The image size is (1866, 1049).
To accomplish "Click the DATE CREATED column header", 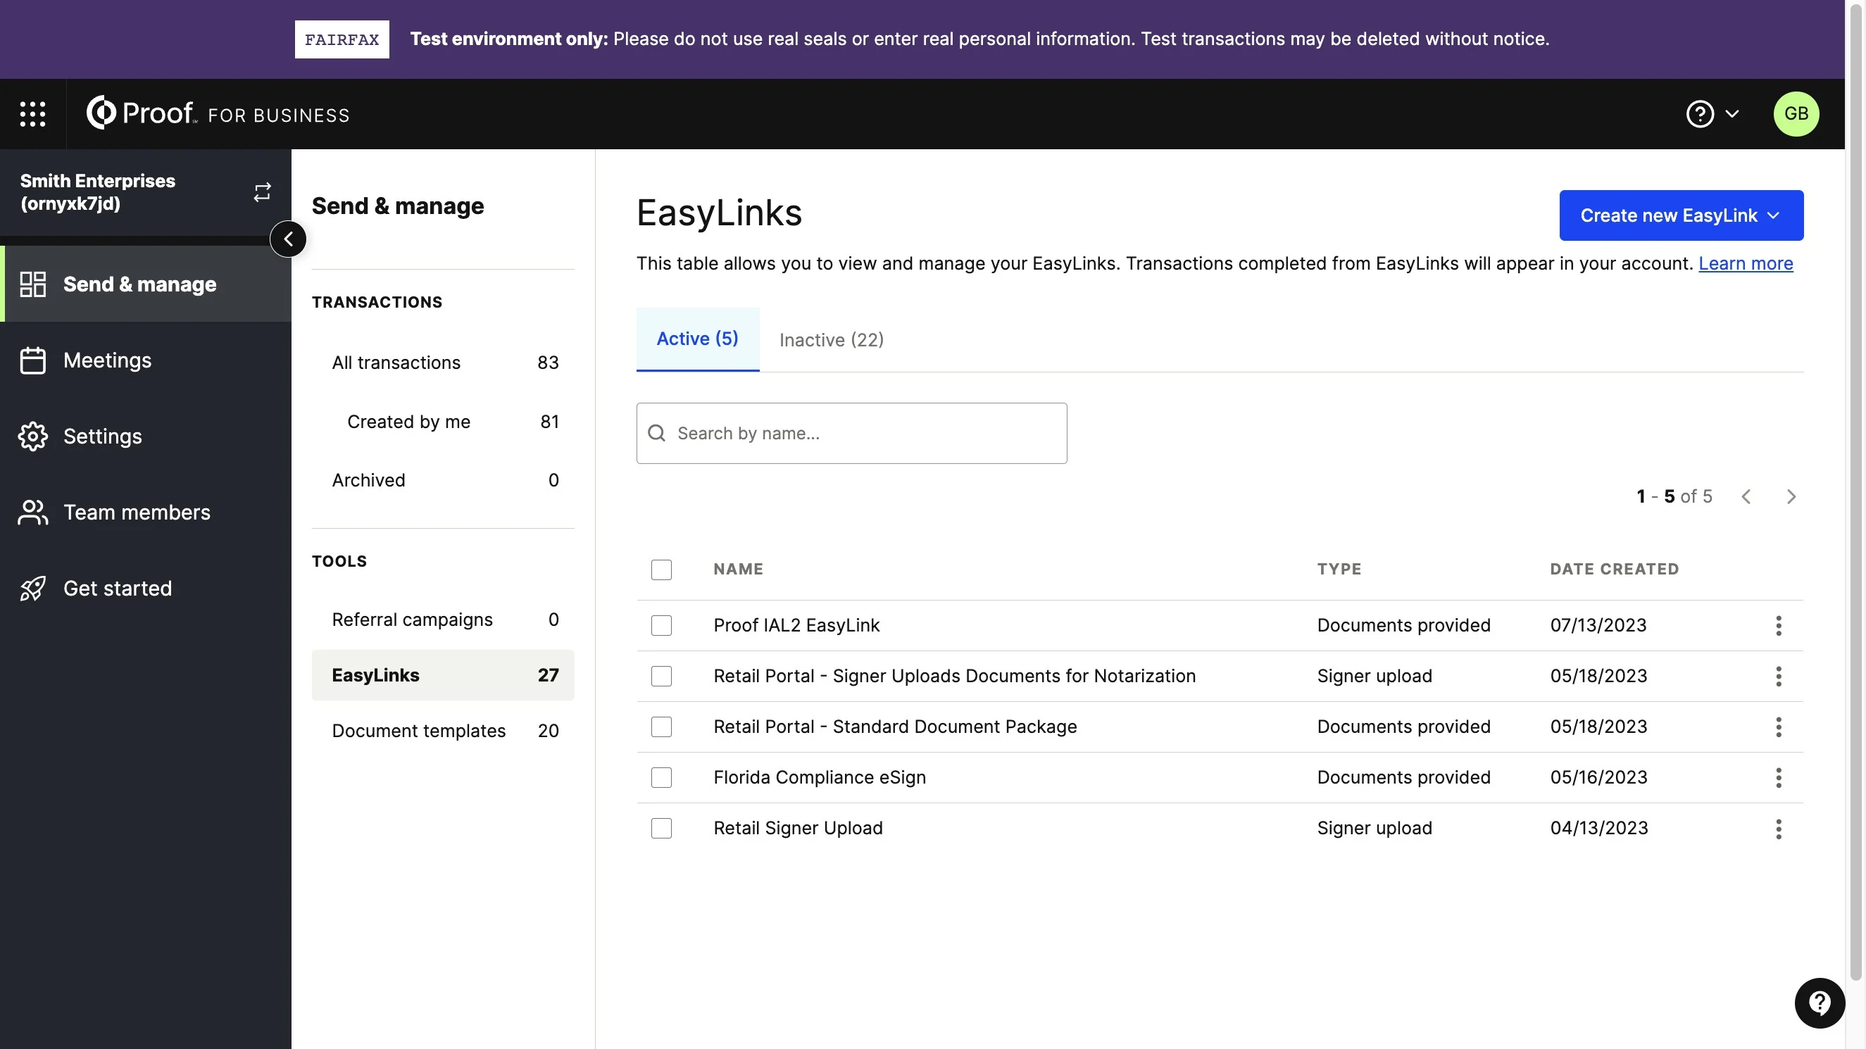I will pyautogui.click(x=1614, y=570).
